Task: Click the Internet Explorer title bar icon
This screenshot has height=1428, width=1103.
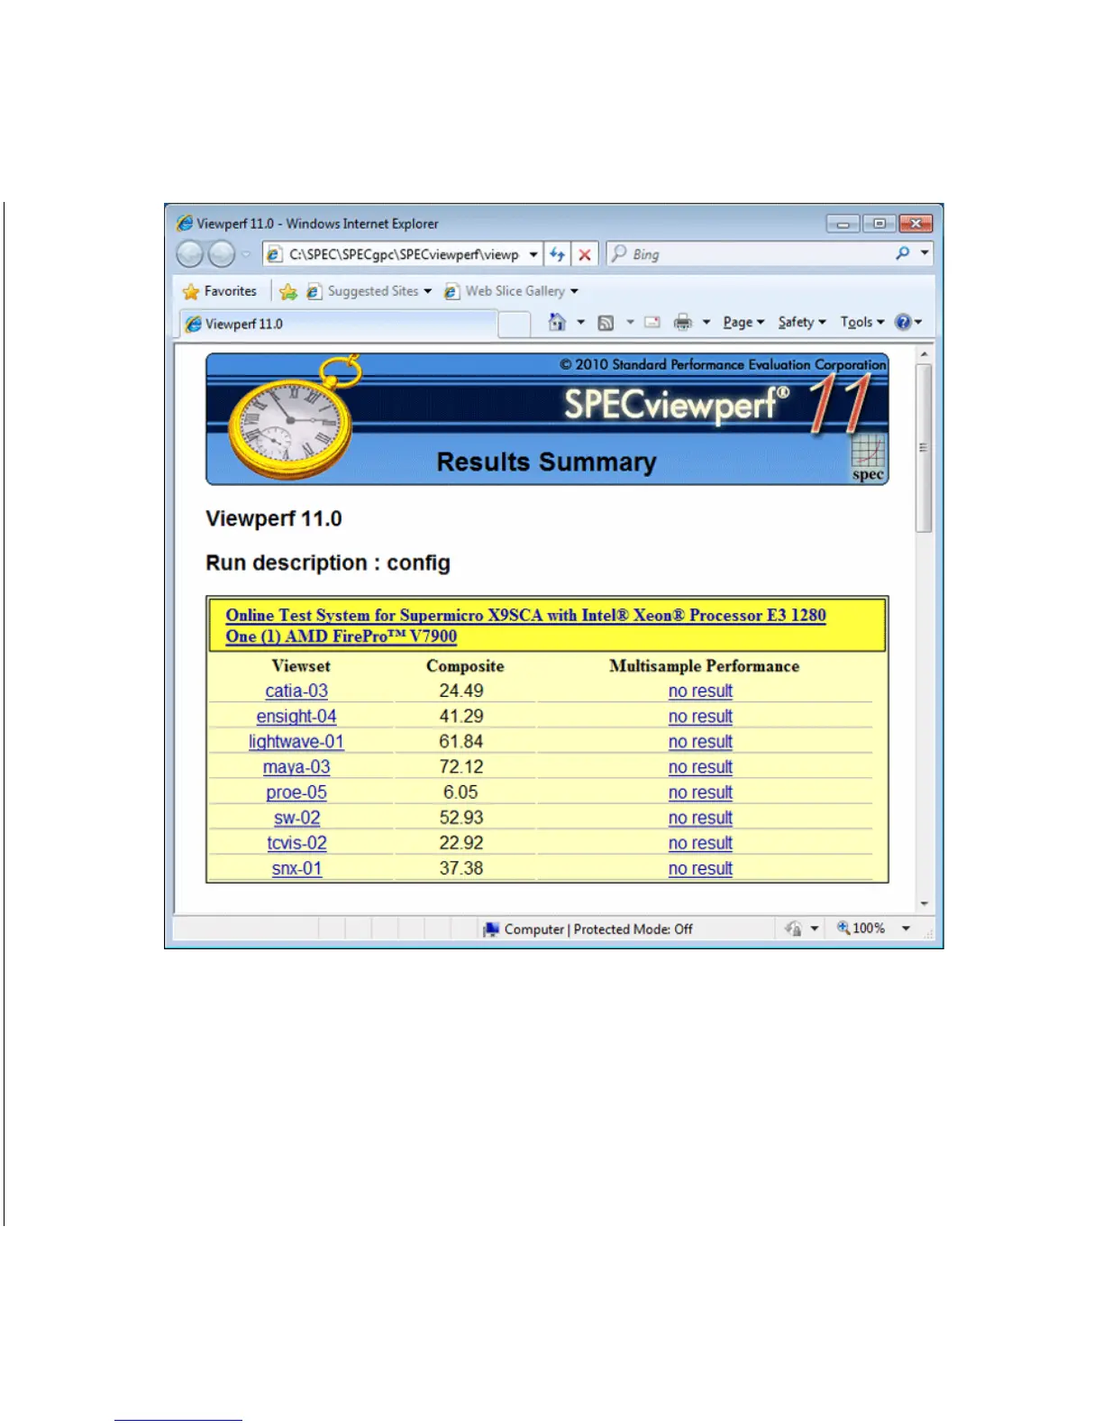Action: point(185,223)
